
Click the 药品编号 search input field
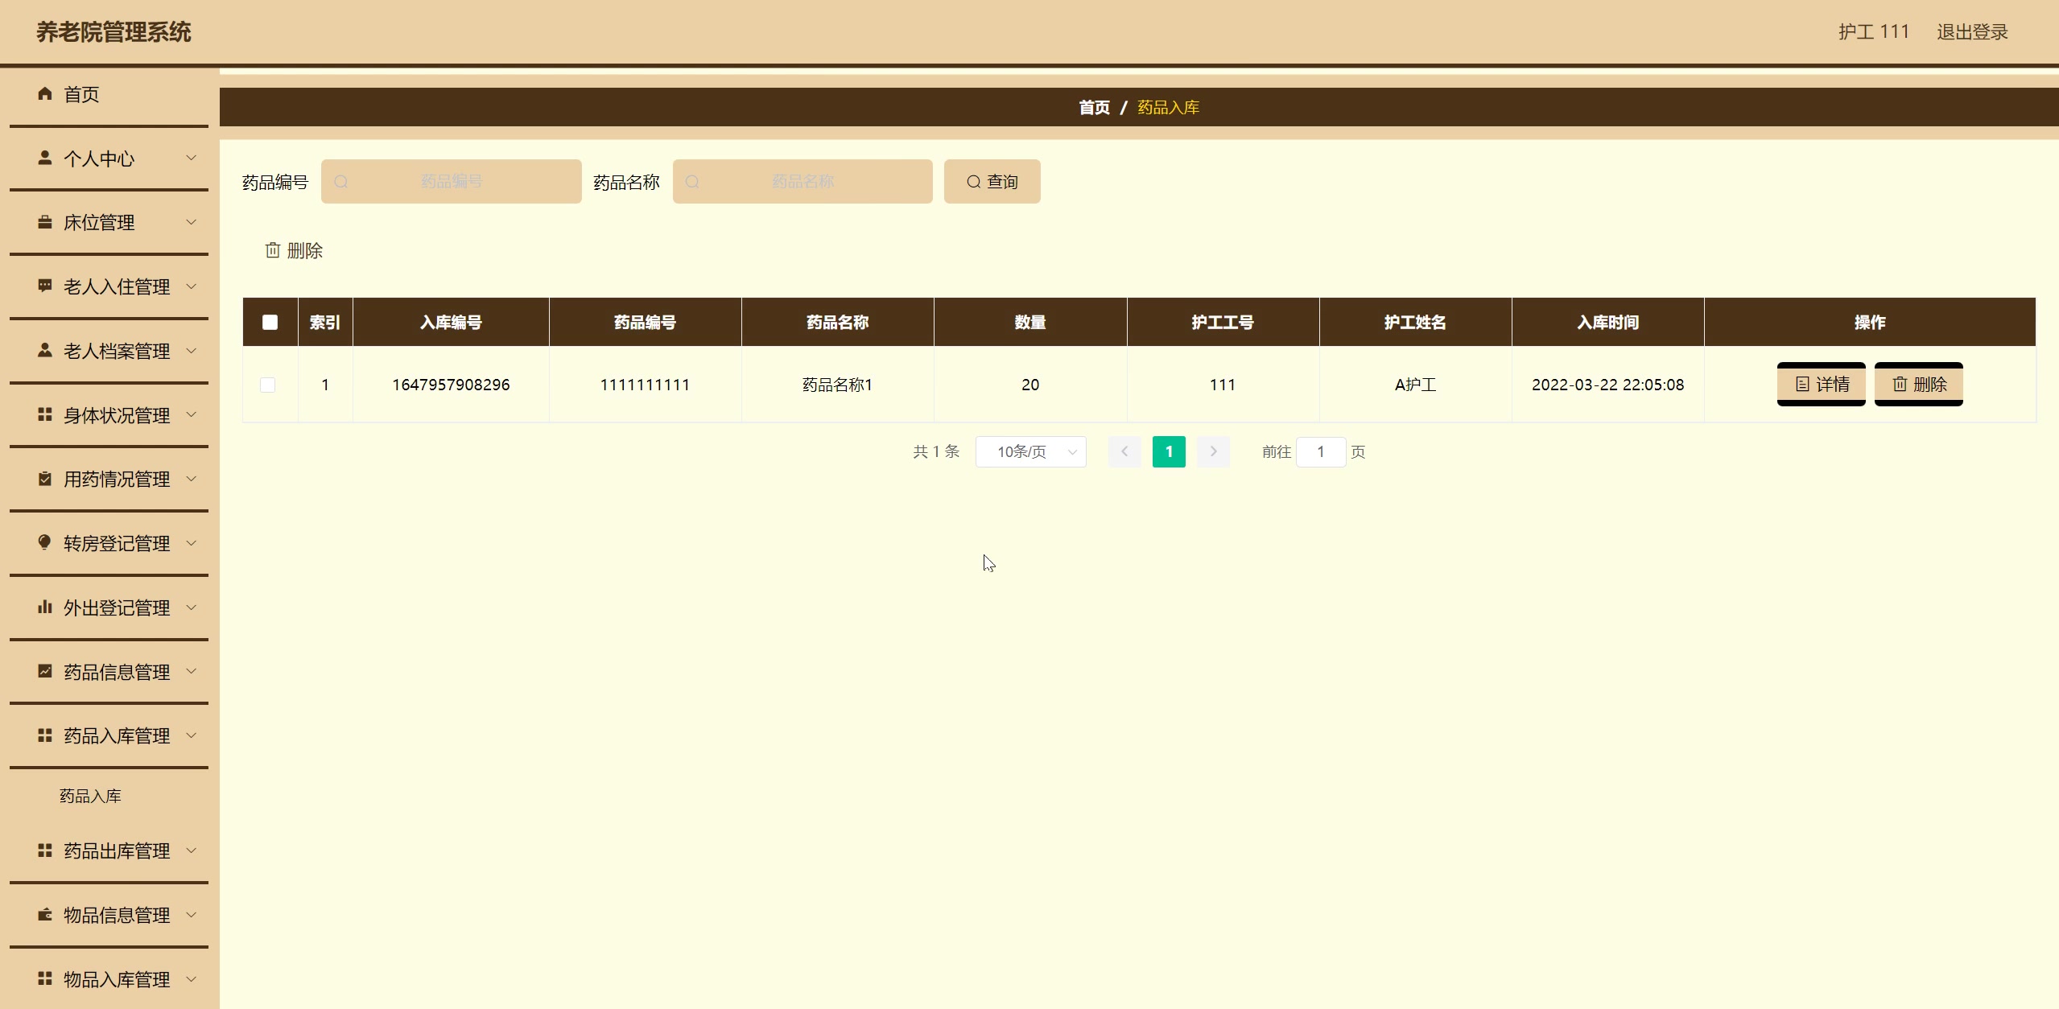point(451,182)
